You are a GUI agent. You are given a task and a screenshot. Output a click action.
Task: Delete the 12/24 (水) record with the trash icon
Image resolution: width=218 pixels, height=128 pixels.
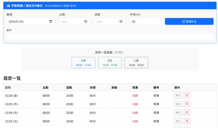187,112
